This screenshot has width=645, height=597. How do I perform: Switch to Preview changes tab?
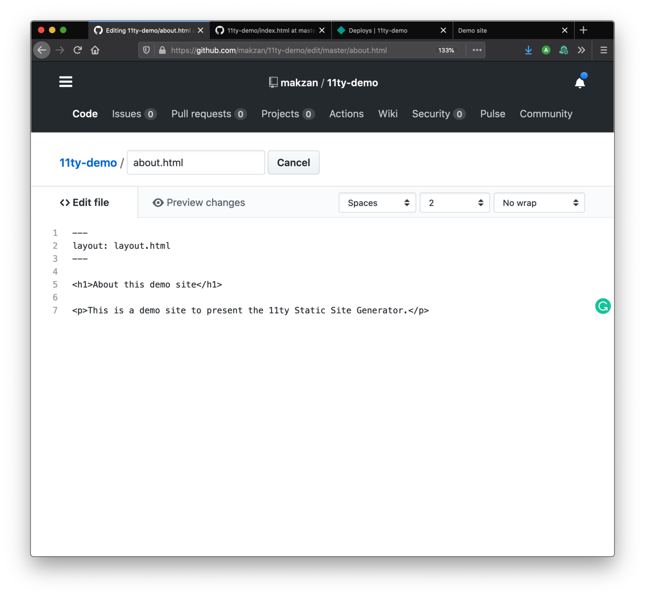tap(199, 203)
